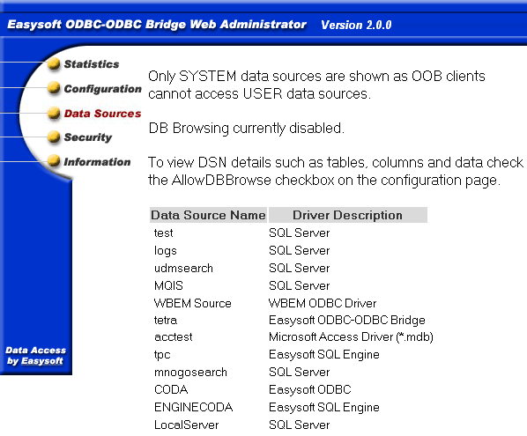Click the Data Source Name column header
Image resolution: width=527 pixels, height=436 pixels.
208,215
